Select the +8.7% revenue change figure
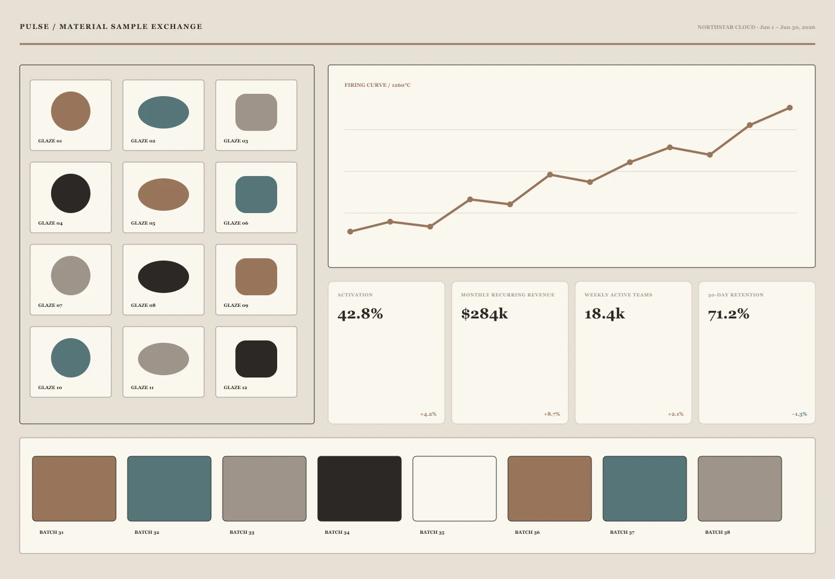 [552, 414]
